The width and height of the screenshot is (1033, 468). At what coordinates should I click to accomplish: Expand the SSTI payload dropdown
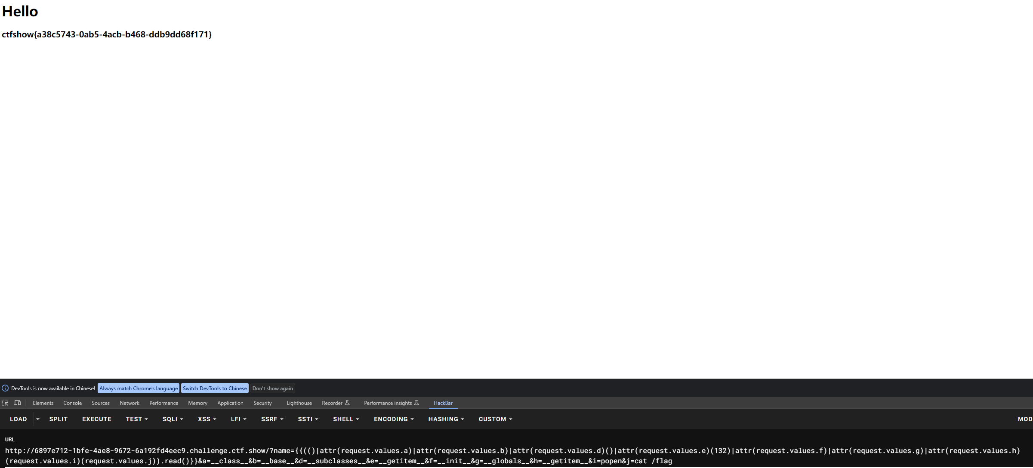(x=308, y=419)
